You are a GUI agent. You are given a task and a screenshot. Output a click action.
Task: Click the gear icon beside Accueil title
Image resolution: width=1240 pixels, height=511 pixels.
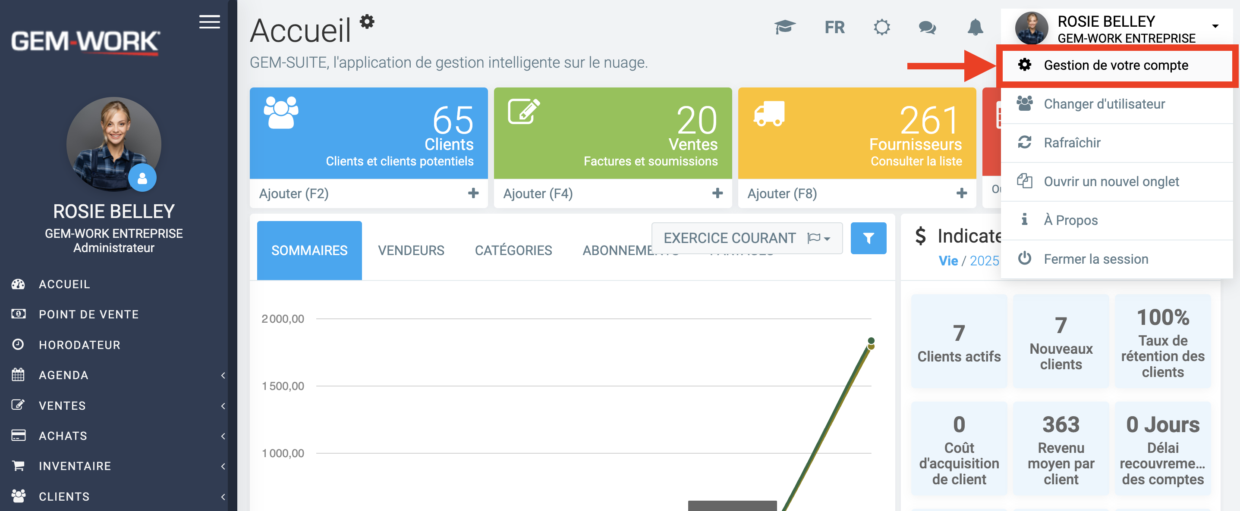point(367,22)
